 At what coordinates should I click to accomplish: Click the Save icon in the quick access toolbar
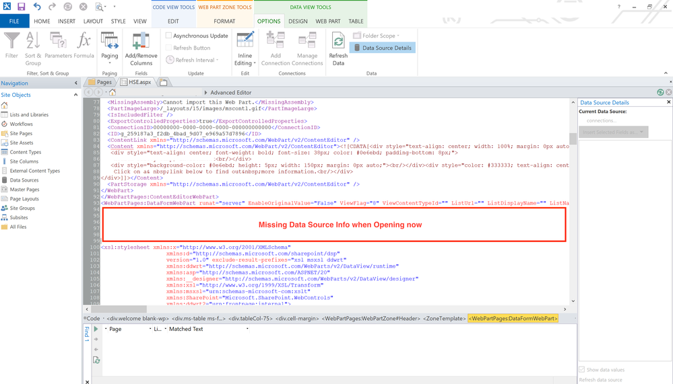21,7
